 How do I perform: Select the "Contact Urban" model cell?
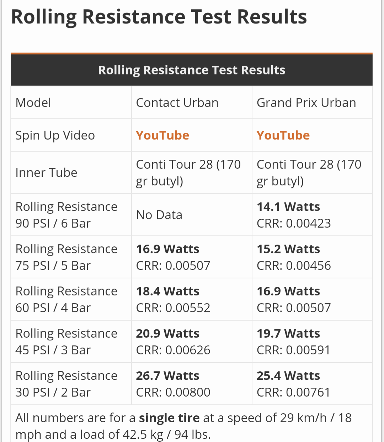click(177, 103)
